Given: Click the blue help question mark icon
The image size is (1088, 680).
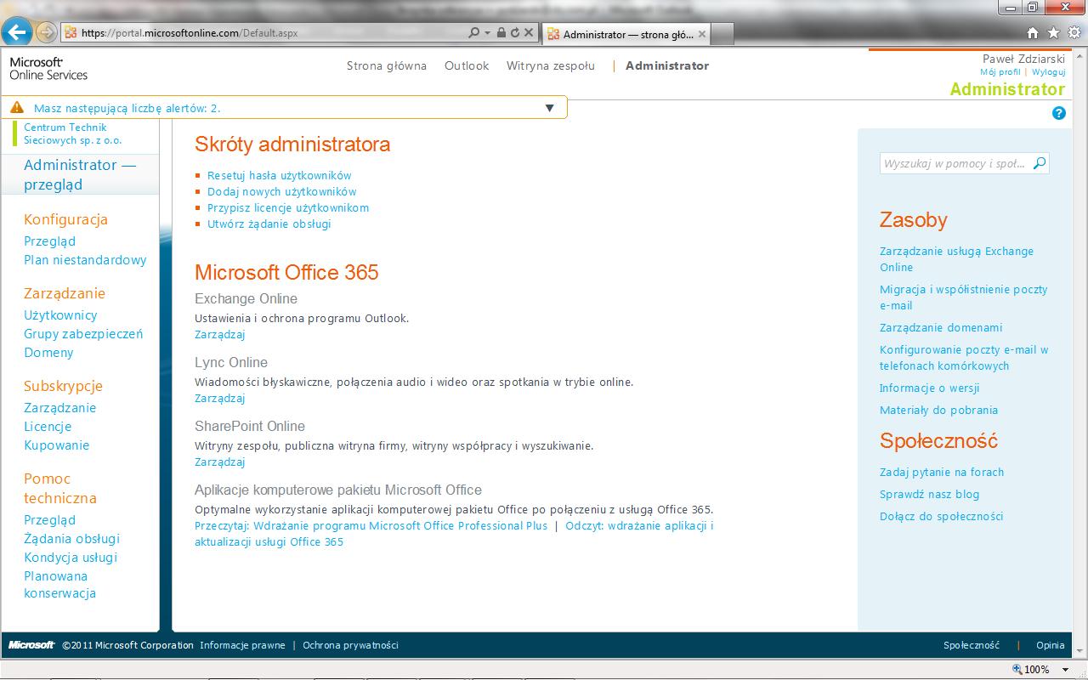Looking at the screenshot, I should 1058,113.
